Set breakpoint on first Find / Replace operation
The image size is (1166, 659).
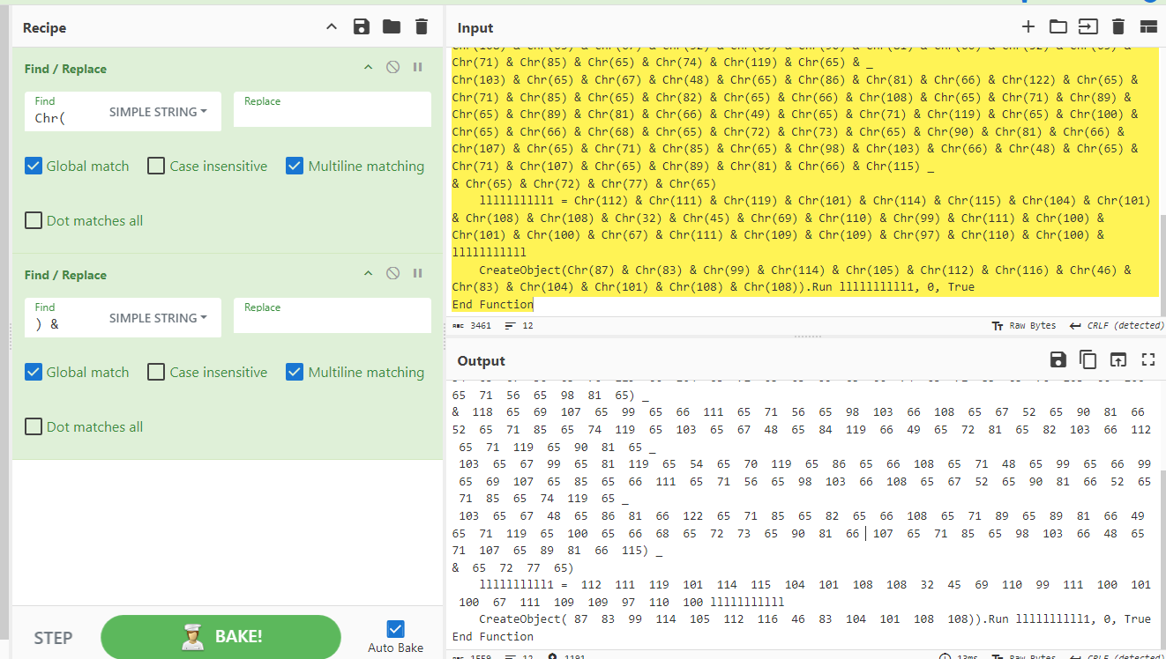(x=418, y=68)
